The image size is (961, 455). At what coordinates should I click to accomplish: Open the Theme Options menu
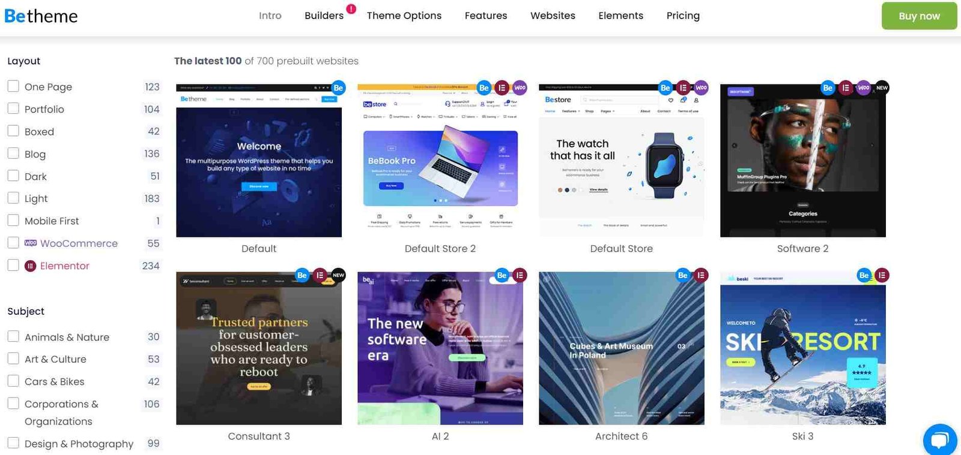pyautogui.click(x=404, y=16)
